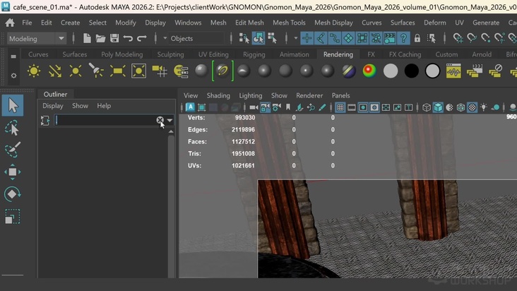Open the viewport Shading menu
Screen dimensions: 517x291
click(x=218, y=95)
